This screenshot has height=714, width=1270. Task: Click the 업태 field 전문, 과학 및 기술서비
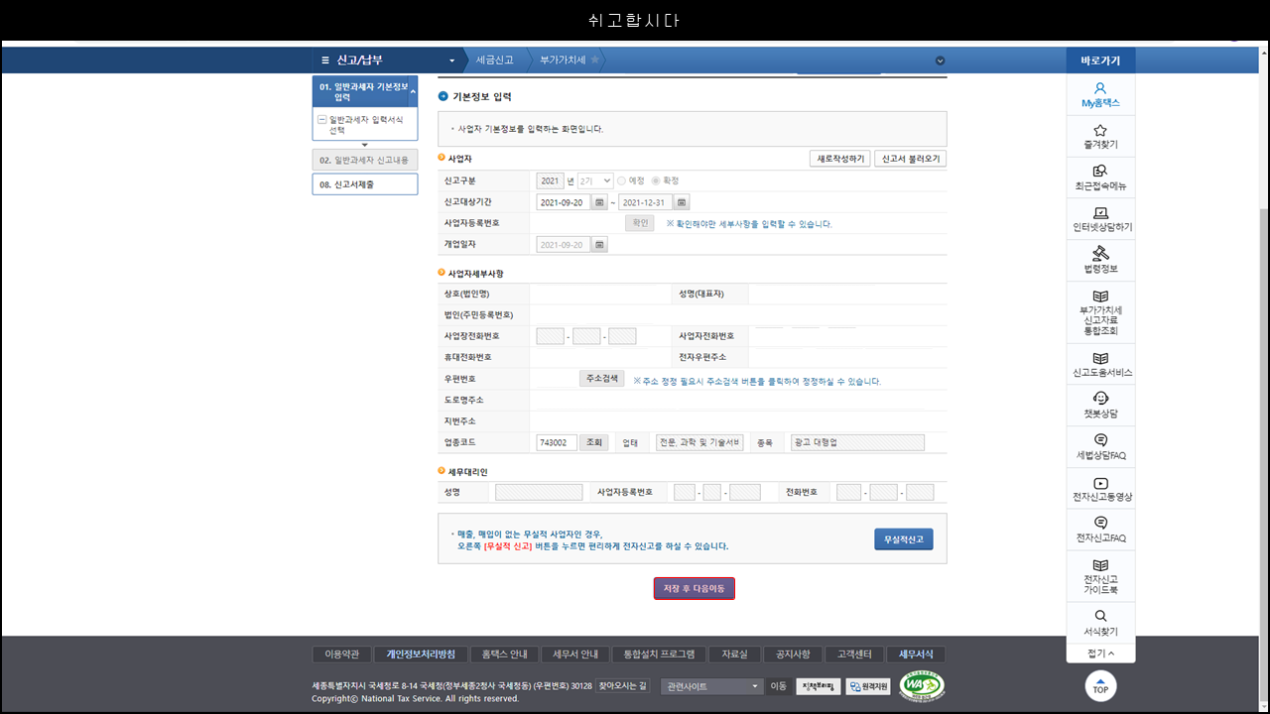[x=699, y=442]
